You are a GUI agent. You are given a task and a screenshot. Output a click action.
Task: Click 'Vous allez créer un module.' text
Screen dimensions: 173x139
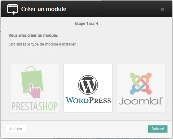pos(33,35)
